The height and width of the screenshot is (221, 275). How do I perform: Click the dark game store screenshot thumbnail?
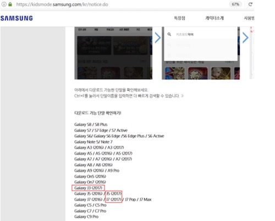point(113,53)
